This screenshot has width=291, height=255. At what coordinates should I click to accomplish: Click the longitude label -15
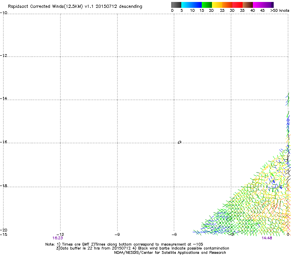[4, 235]
